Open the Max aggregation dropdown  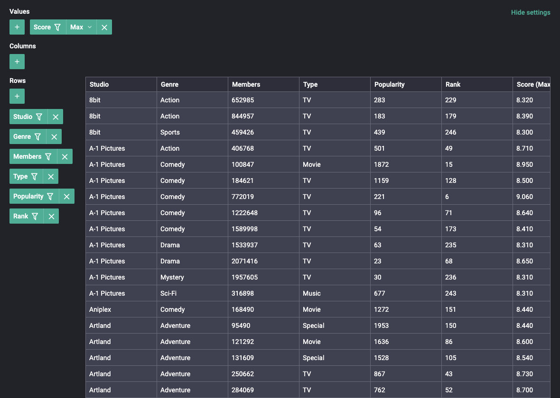tap(81, 27)
